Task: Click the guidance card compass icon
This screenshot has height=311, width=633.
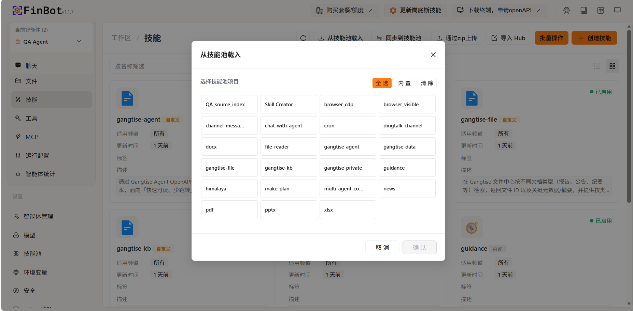Action: click(x=472, y=228)
